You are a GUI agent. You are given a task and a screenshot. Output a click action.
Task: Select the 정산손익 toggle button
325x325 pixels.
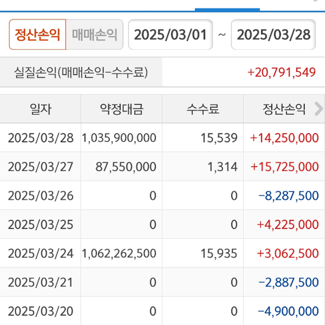[37, 35]
